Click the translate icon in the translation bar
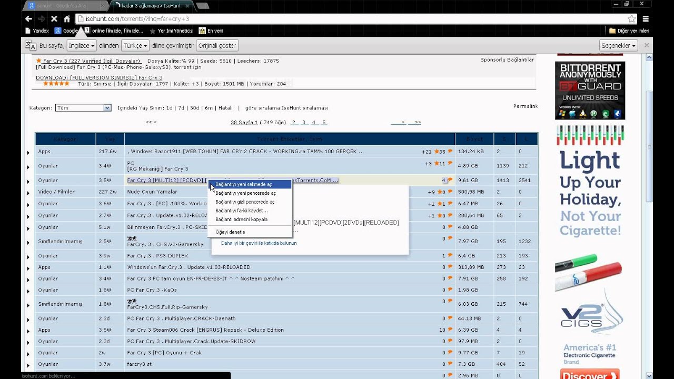This screenshot has width=674, height=379. [x=31, y=45]
